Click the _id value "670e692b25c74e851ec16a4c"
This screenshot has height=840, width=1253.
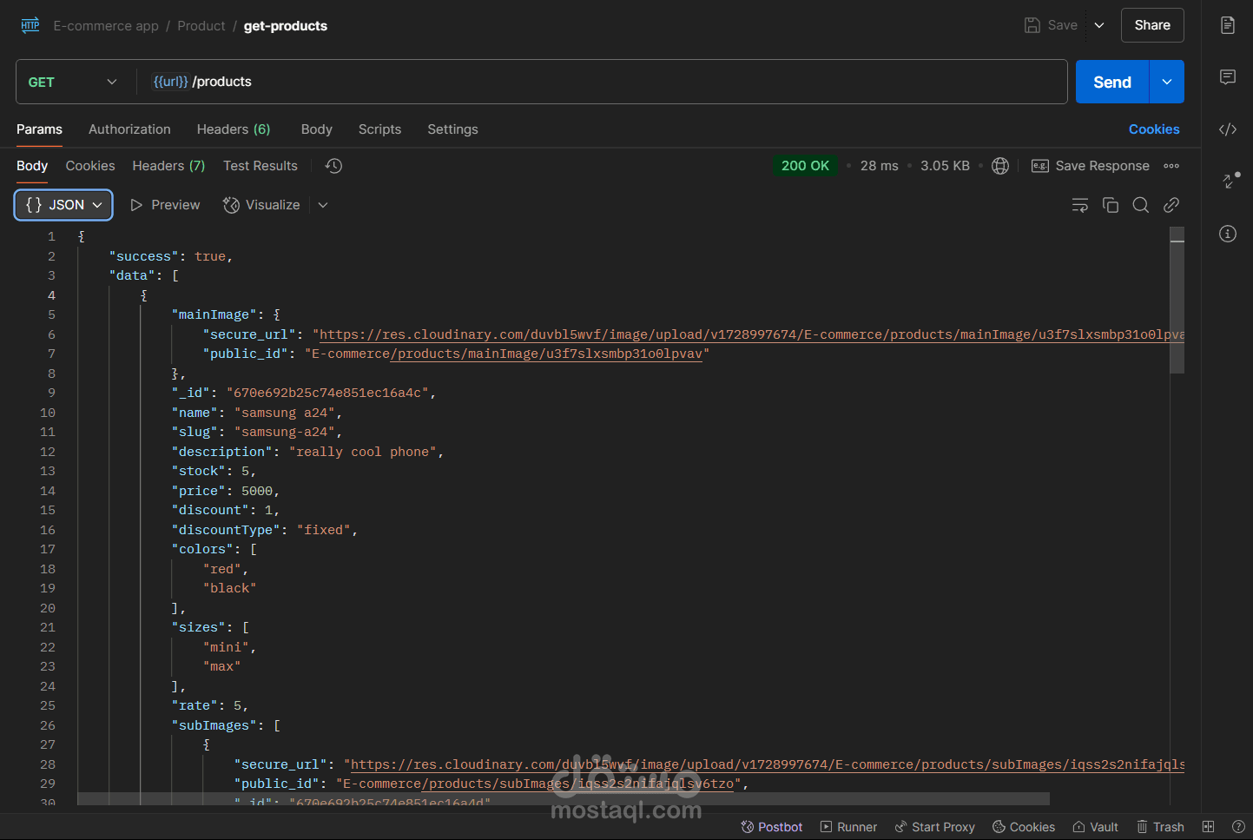pos(327,393)
